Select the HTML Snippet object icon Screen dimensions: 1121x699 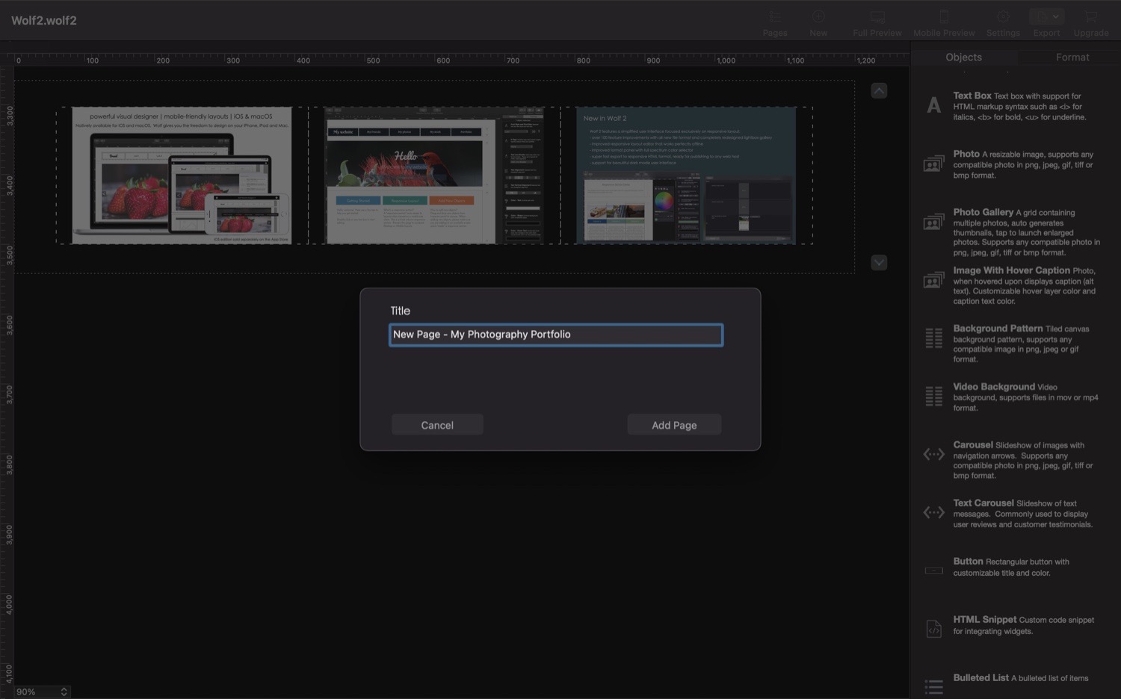[933, 629]
